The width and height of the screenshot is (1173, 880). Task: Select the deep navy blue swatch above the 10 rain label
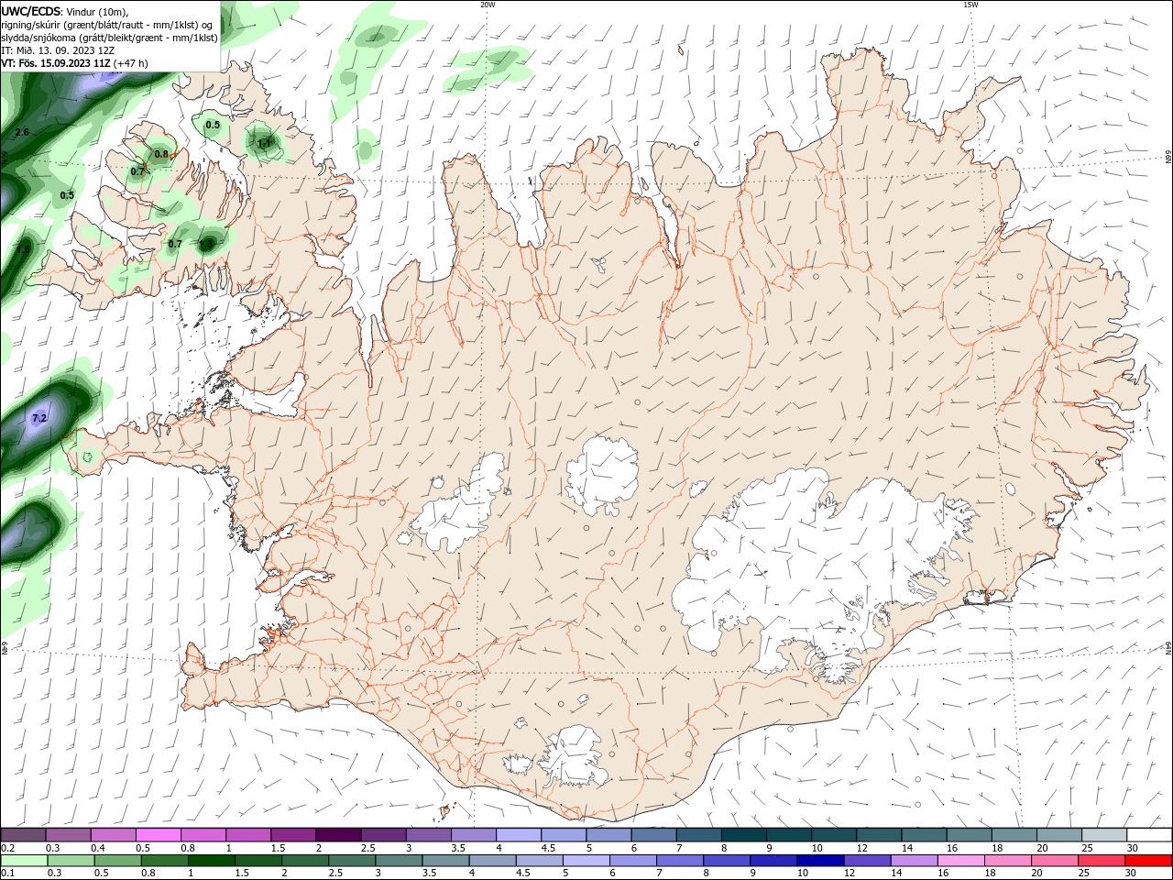[820, 861]
